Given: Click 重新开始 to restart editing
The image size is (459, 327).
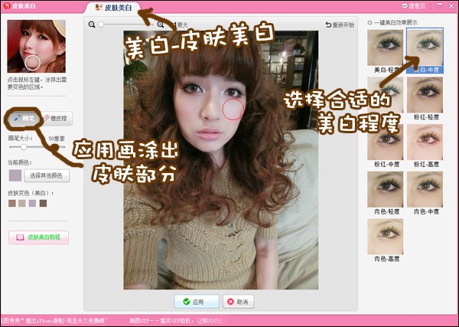Looking at the screenshot, I should click(x=340, y=25).
